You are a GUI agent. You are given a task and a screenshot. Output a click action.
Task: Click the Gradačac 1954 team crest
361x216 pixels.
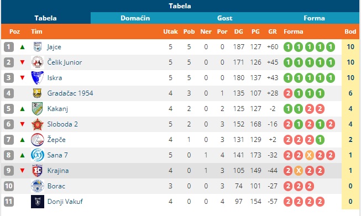[37, 93]
